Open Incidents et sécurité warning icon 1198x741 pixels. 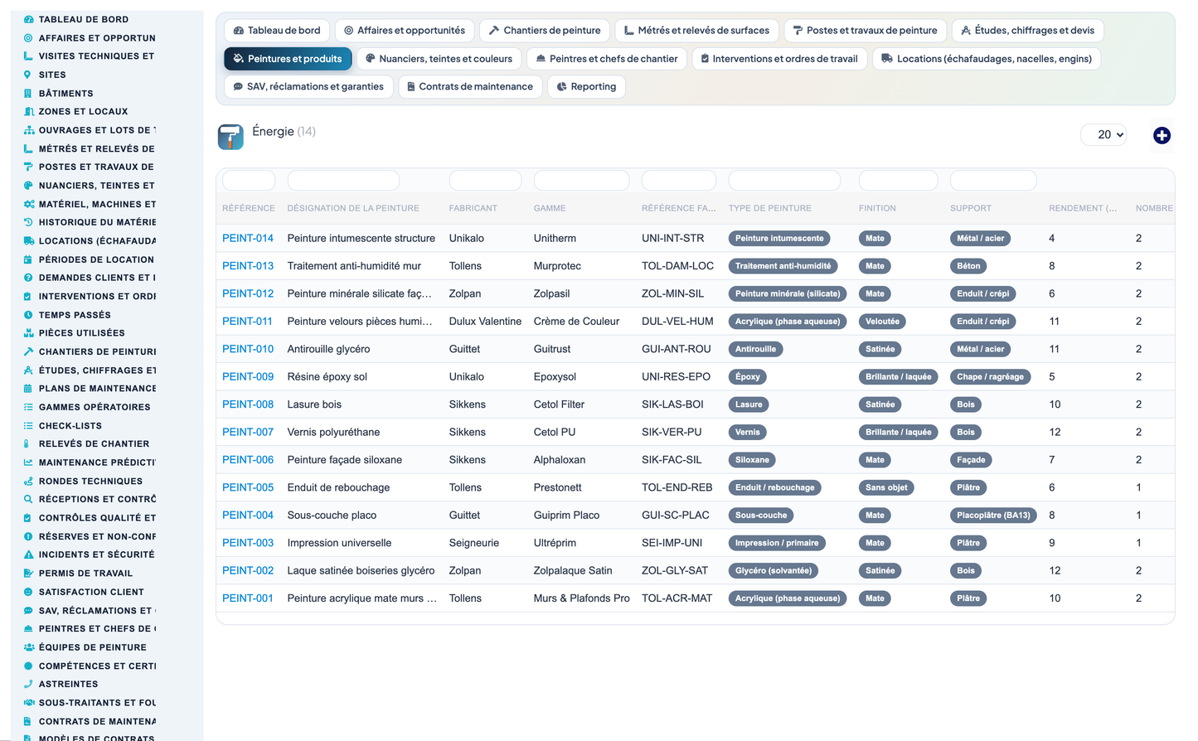pyautogui.click(x=28, y=555)
